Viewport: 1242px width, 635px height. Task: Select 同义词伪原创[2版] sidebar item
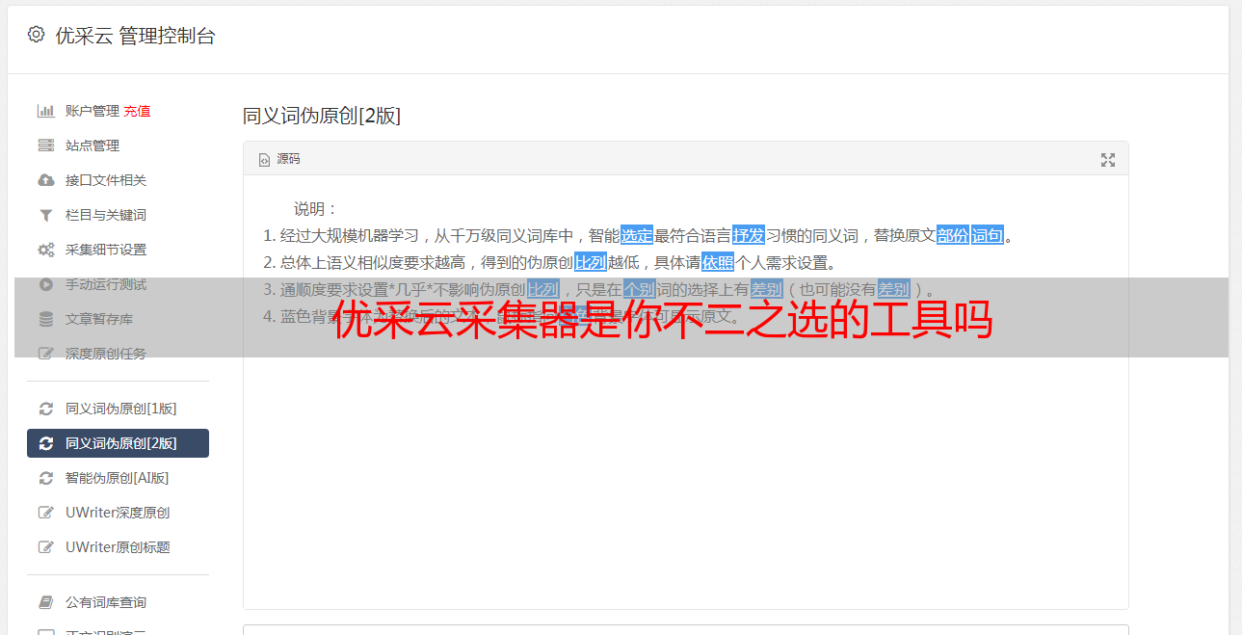coord(118,443)
